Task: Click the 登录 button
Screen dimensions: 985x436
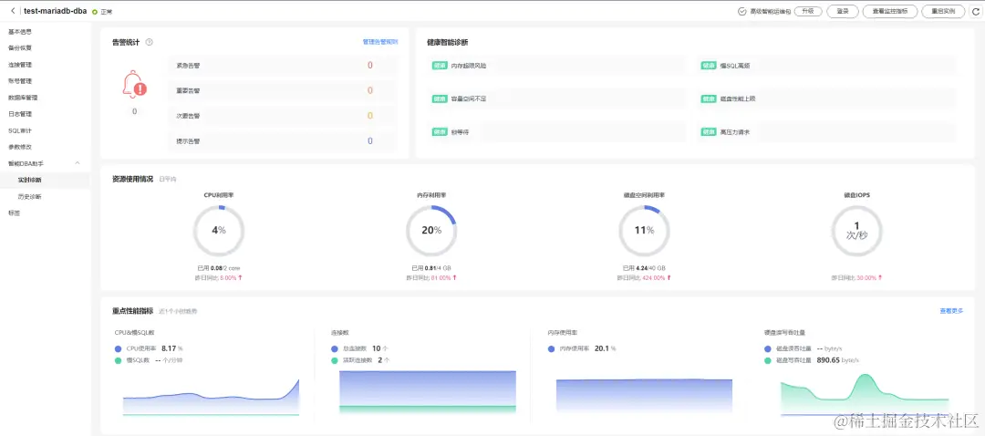Action: coord(843,11)
